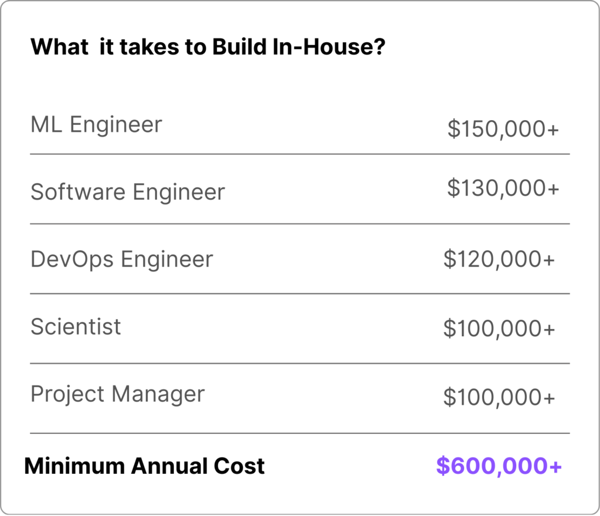Click the word 'What' in the heading
This screenshot has width=600, height=516.
(x=59, y=46)
